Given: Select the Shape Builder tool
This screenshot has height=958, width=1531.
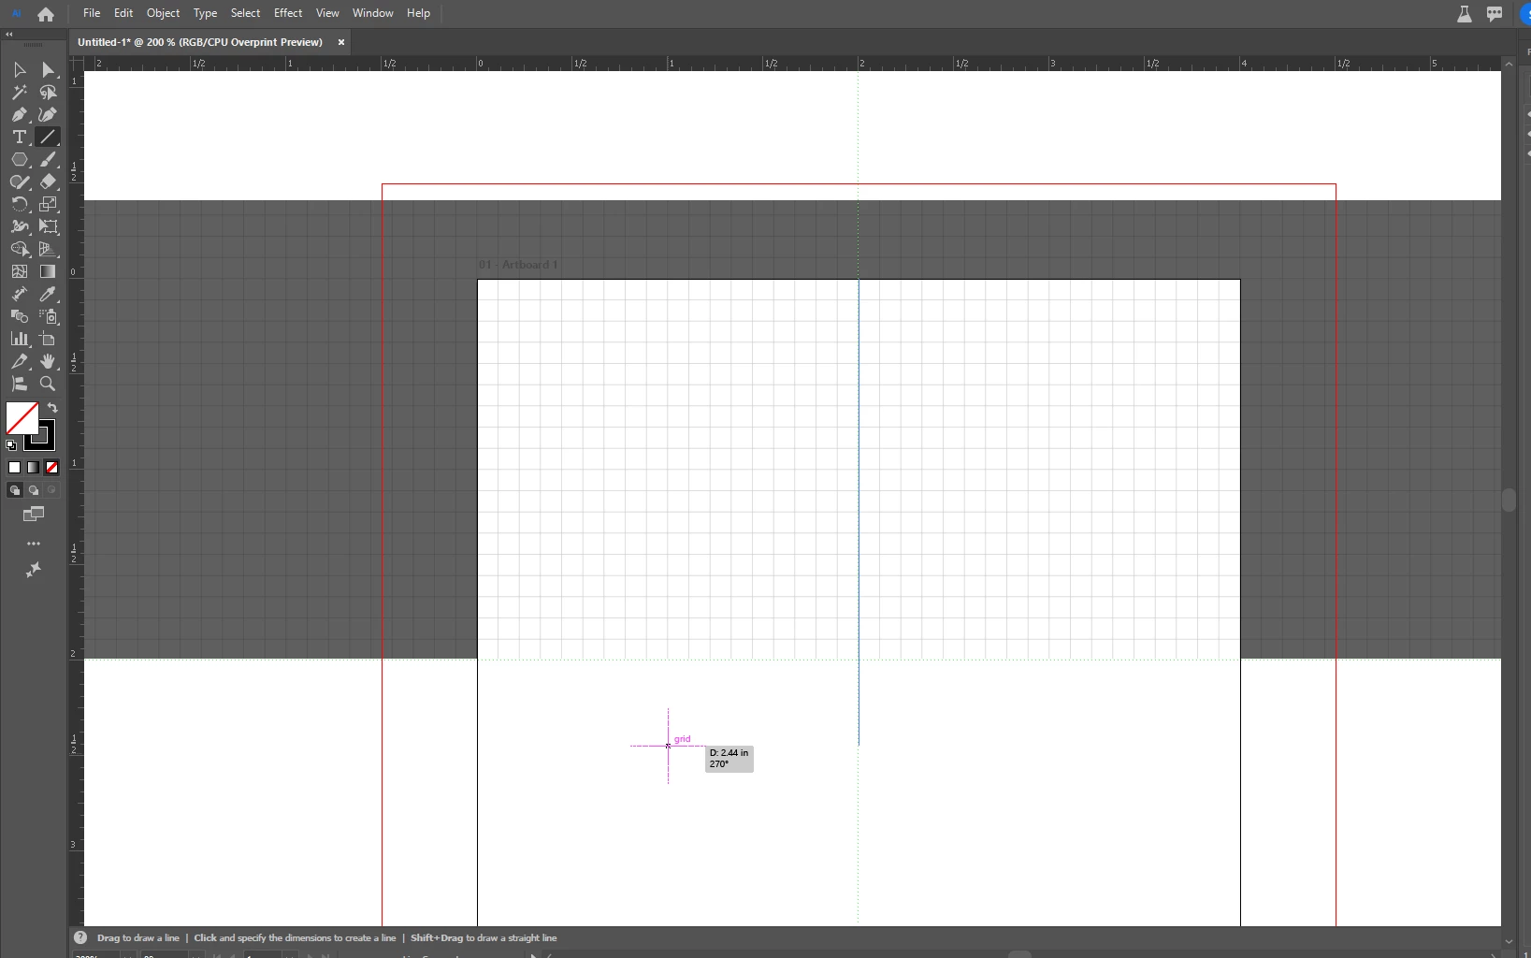Looking at the screenshot, I should 20,250.
